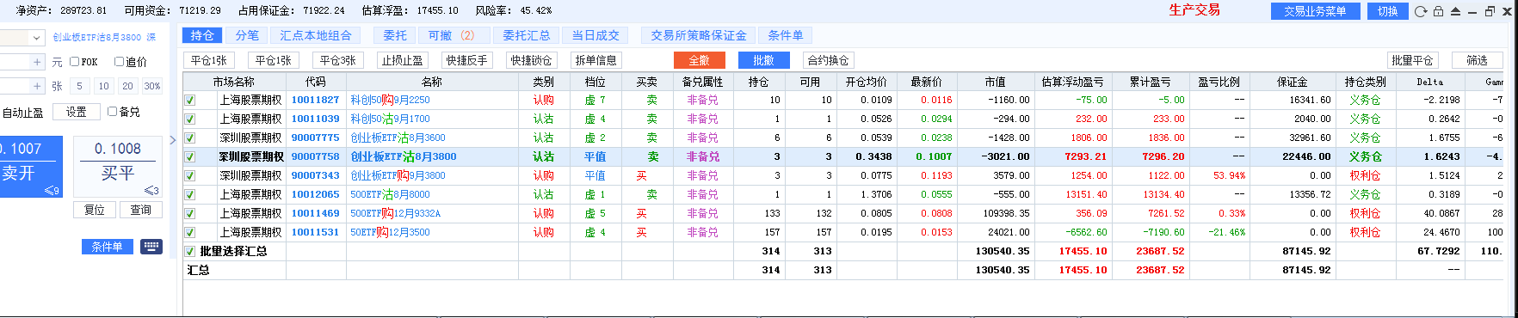This screenshot has height=318, width=1518.
Task: Click the 切换 button
Action: pyautogui.click(x=1387, y=11)
